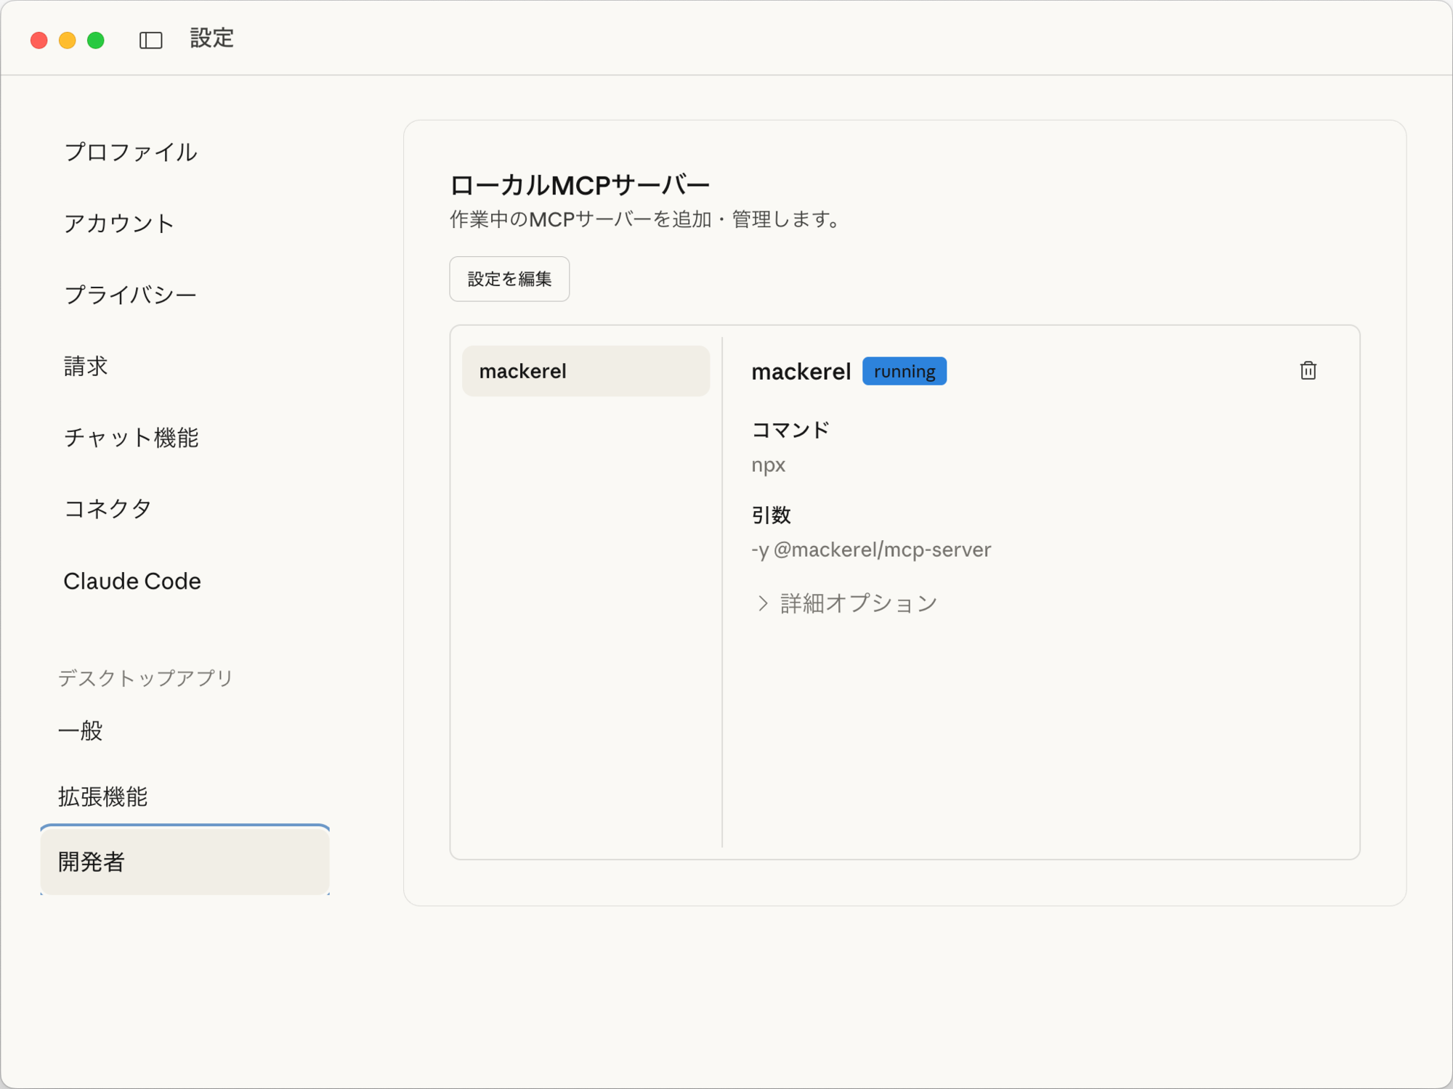The height and width of the screenshot is (1089, 1453).
Task: Click the trash icon to delete mackerel server
Action: point(1308,371)
